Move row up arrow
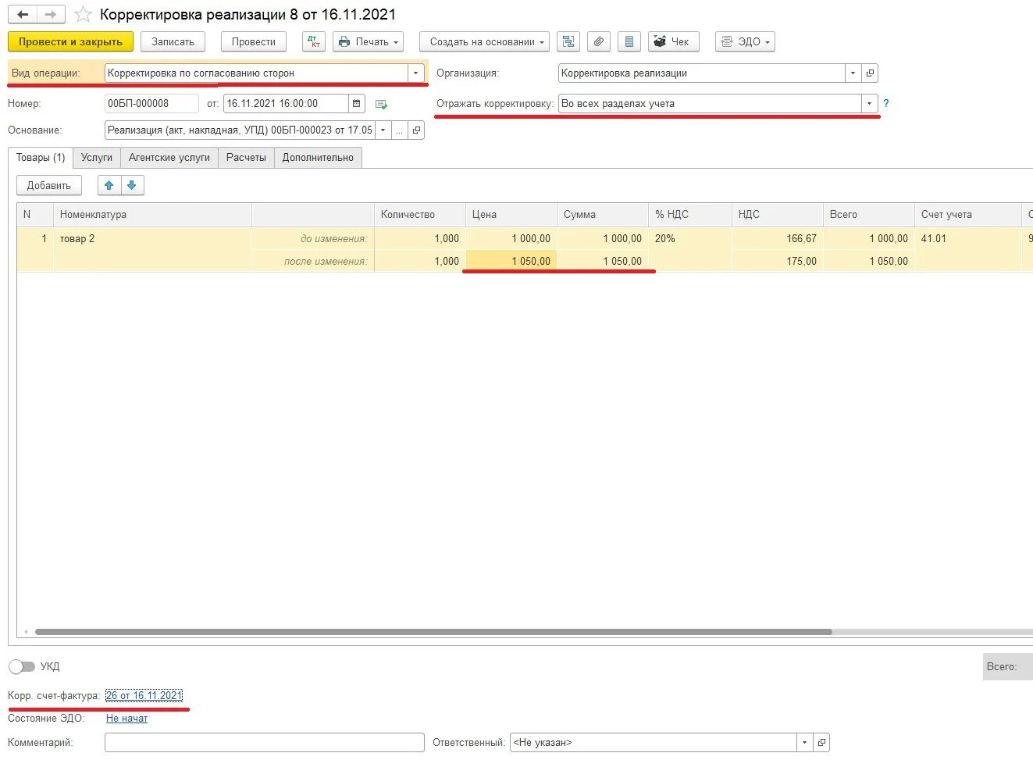Image resolution: width=1033 pixels, height=760 pixels. [109, 185]
